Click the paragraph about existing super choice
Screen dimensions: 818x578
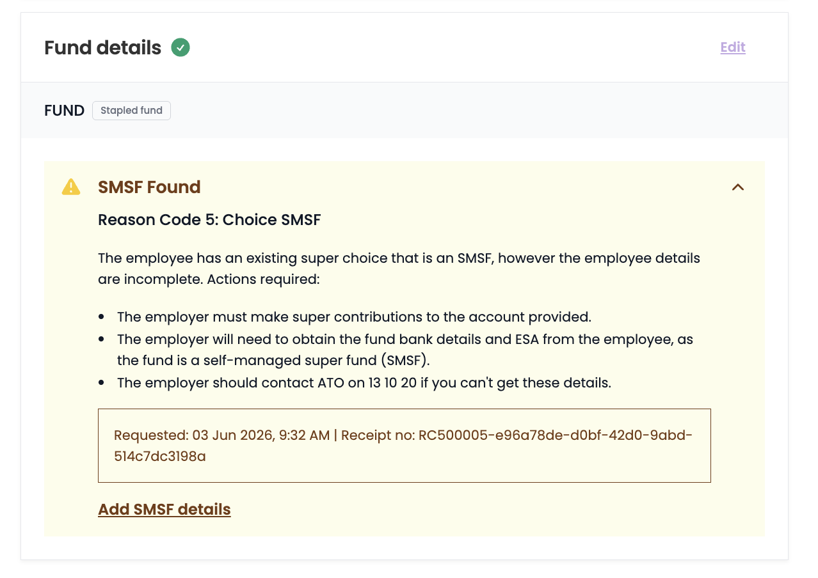tap(399, 269)
